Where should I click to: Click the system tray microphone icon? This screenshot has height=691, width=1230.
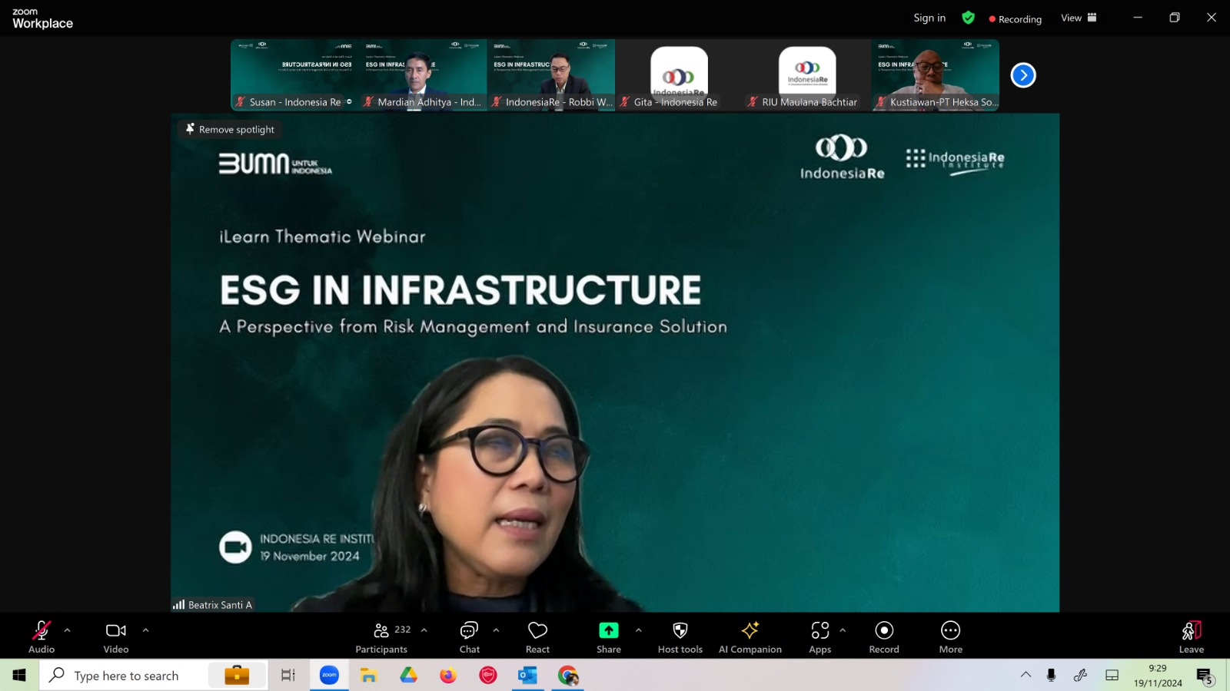(1051, 675)
